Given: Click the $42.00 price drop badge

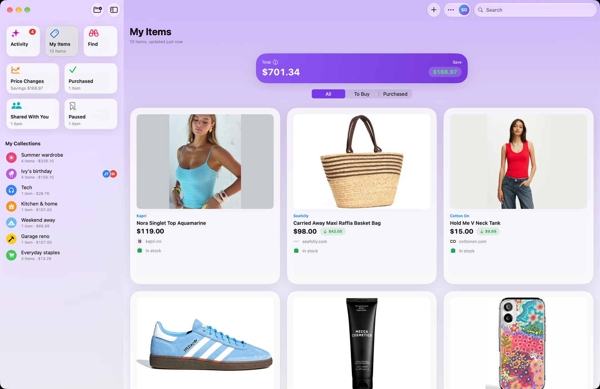Looking at the screenshot, I should tap(333, 231).
